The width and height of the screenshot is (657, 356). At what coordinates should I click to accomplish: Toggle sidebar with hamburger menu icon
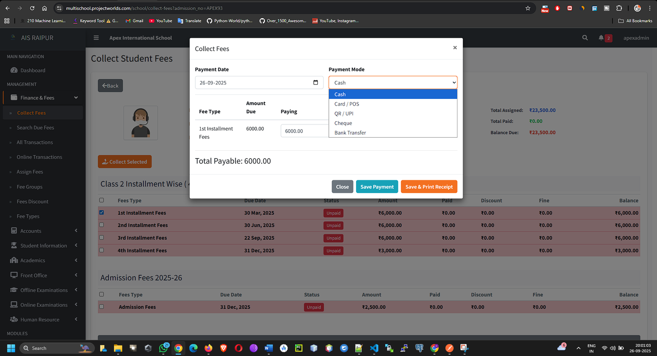click(x=96, y=38)
